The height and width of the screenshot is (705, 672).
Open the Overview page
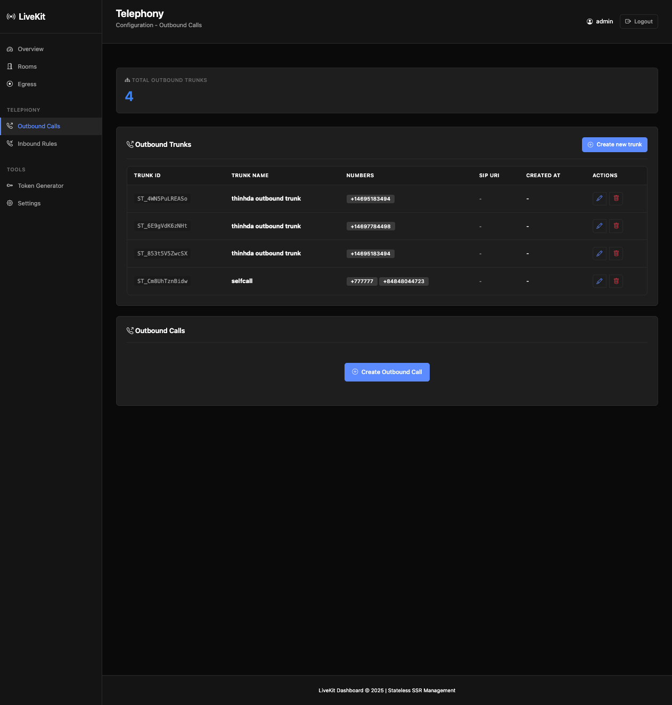point(30,49)
